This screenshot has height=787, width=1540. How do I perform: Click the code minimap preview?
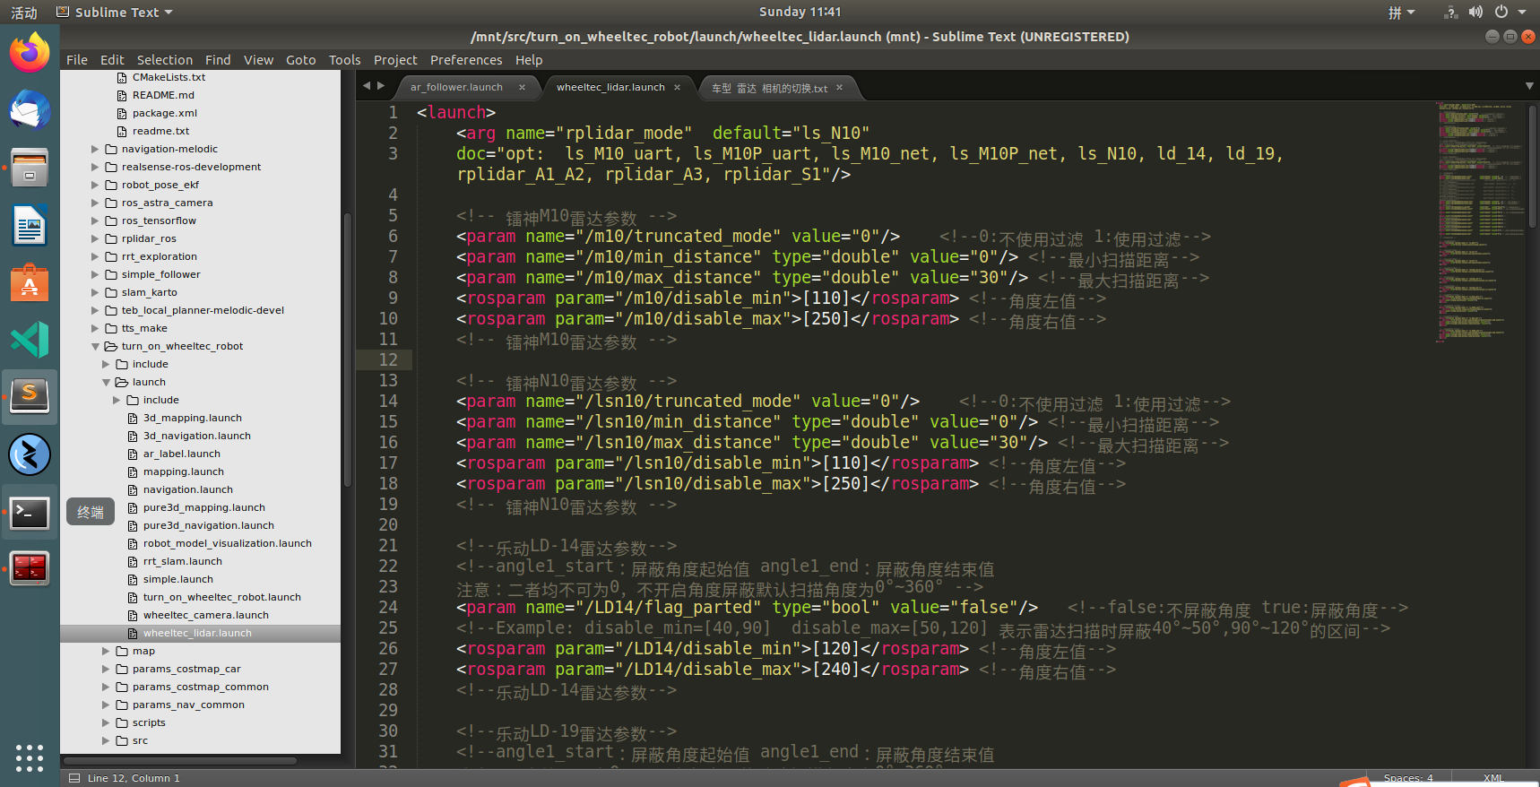coord(1479,221)
